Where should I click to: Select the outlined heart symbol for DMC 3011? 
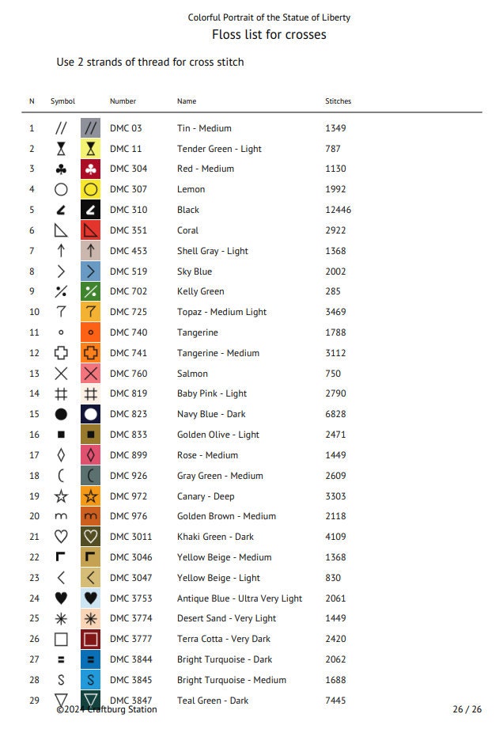[x=61, y=537]
